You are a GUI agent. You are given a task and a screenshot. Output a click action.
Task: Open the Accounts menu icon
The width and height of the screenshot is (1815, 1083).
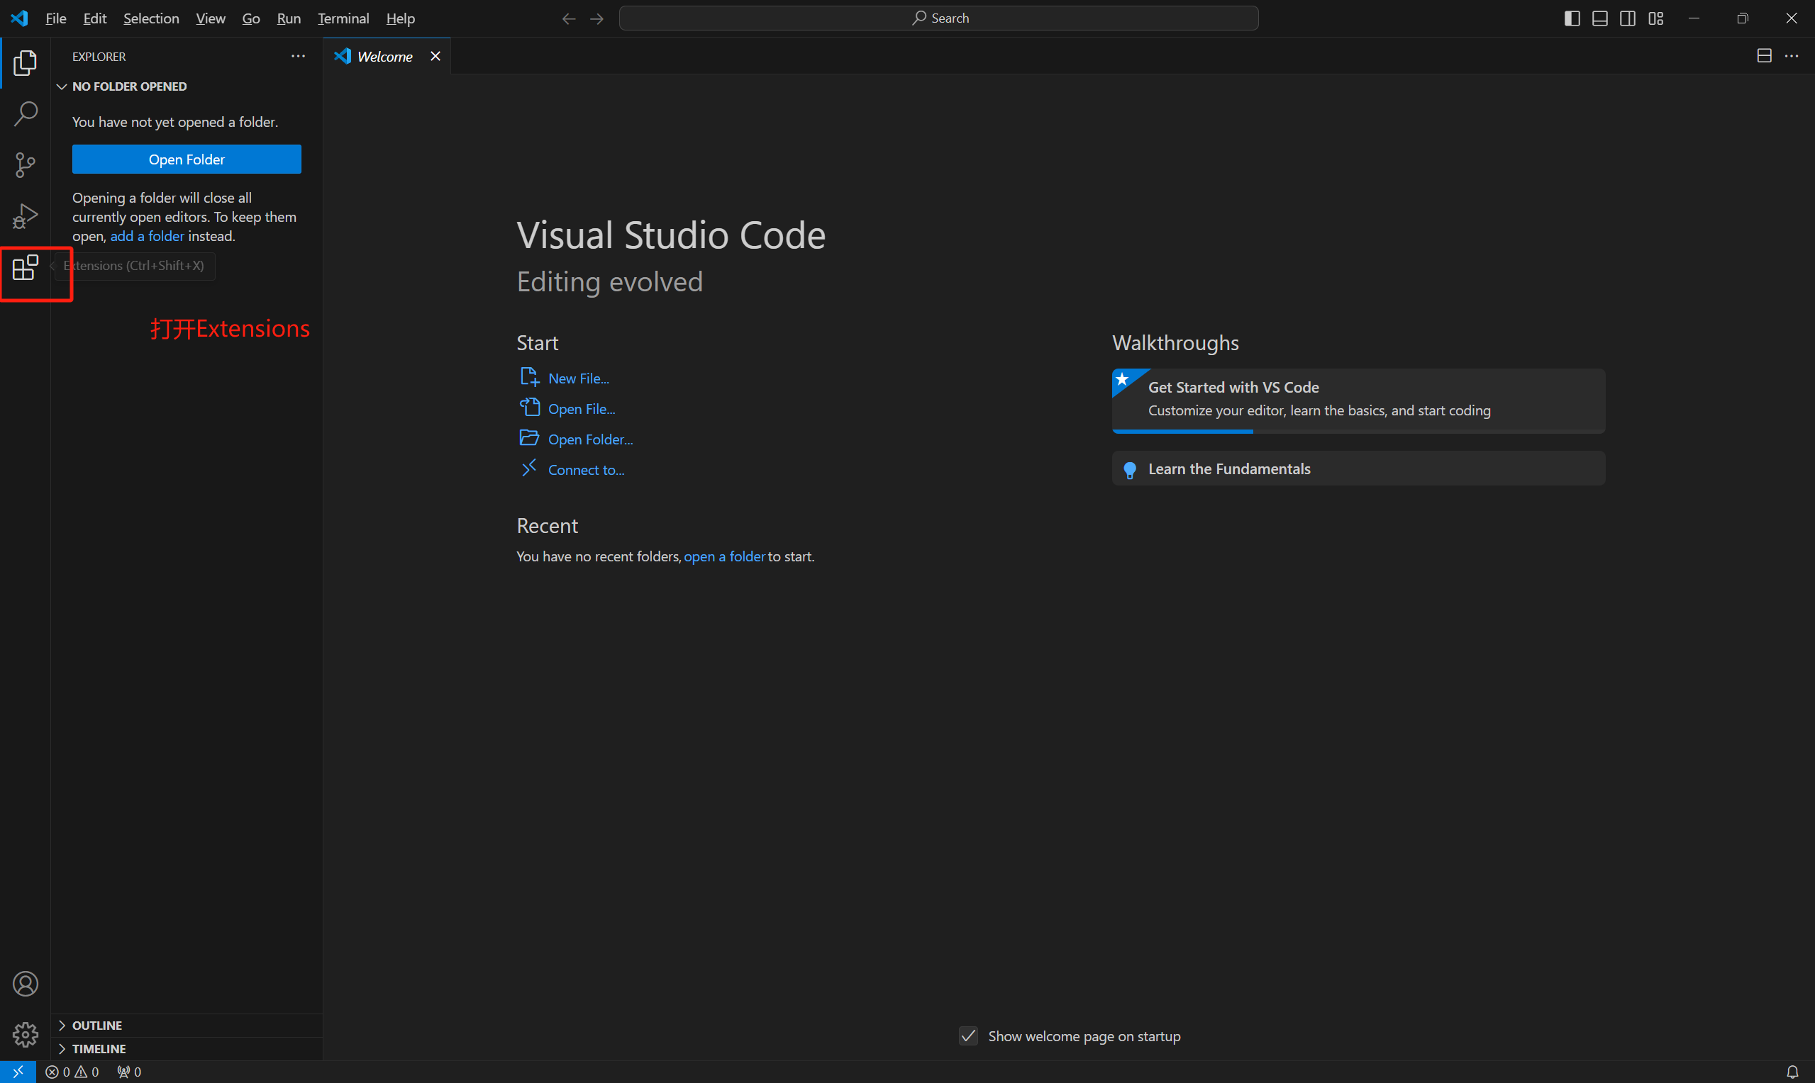click(x=25, y=984)
